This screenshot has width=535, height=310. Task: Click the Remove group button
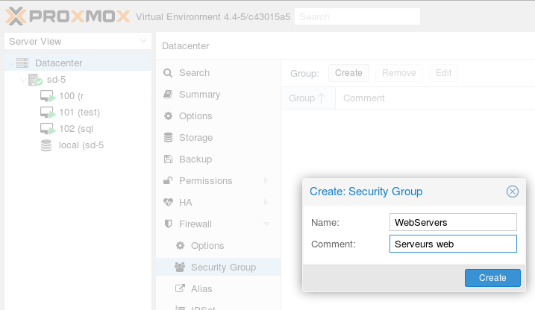click(x=399, y=73)
